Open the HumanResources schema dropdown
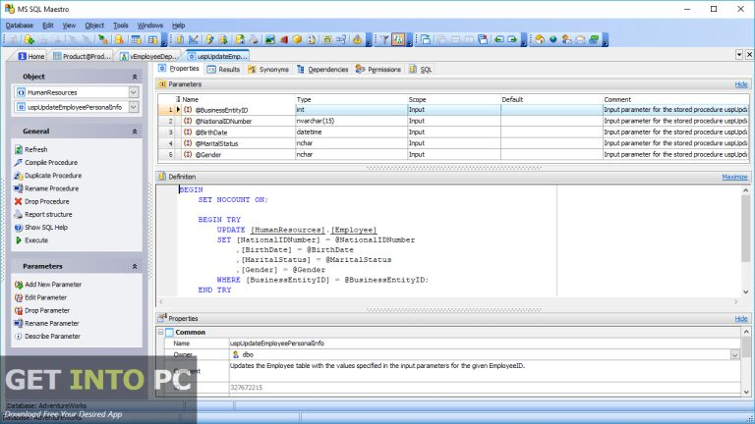 pyautogui.click(x=134, y=91)
